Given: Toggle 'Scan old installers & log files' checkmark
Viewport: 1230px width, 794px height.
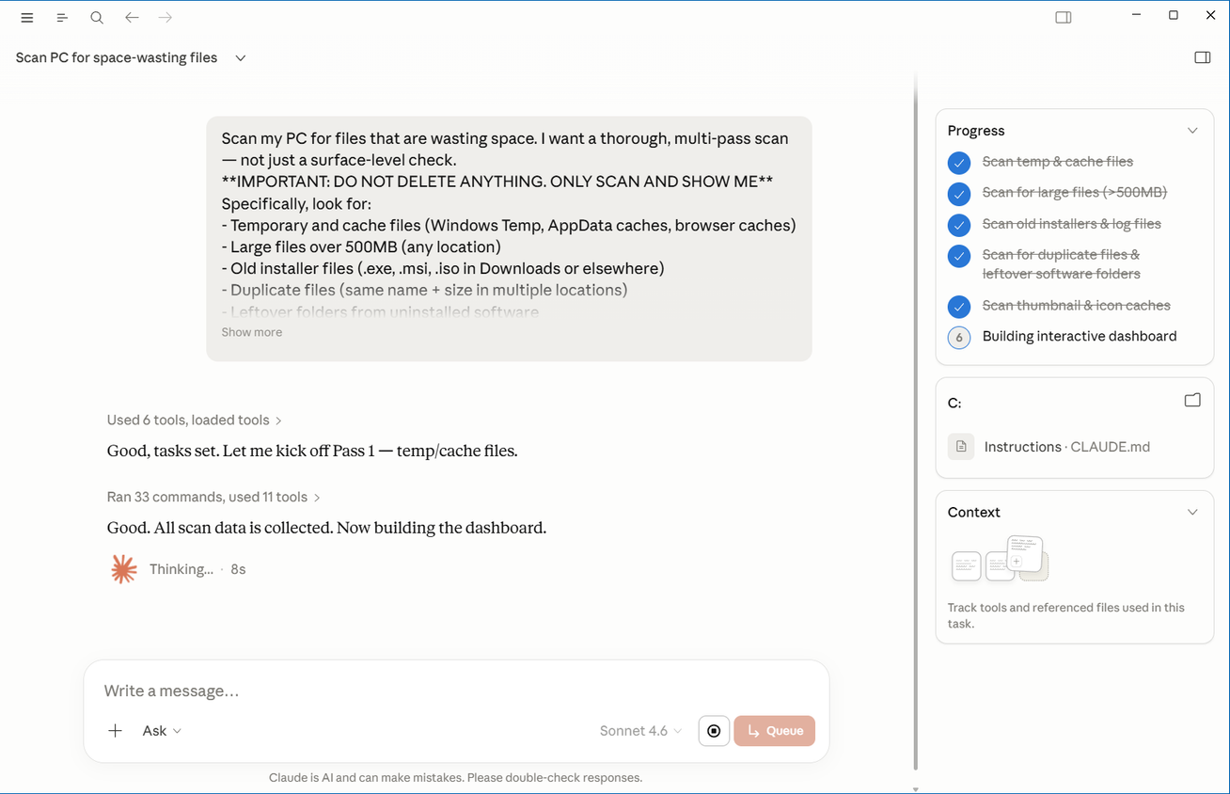Looking at the screenshot, I should point(959,225).
